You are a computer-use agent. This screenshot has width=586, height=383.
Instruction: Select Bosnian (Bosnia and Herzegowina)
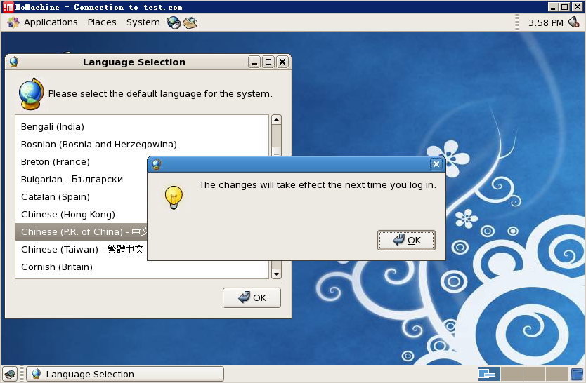coord(142,145)
